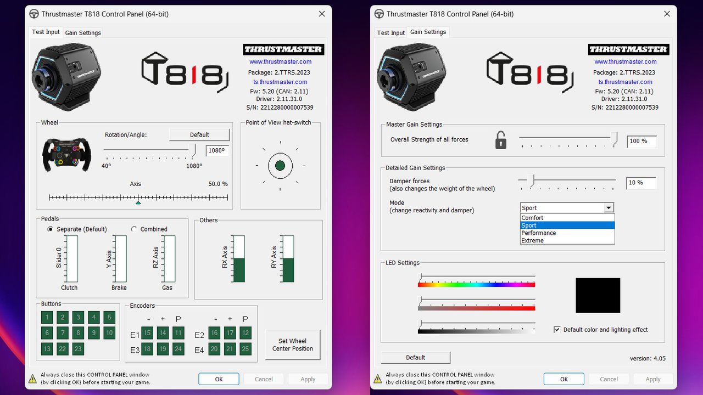This screenshot has height=395, width=703.
Task: Click red saturation LED slider
Action: click(x=476, y=304)
